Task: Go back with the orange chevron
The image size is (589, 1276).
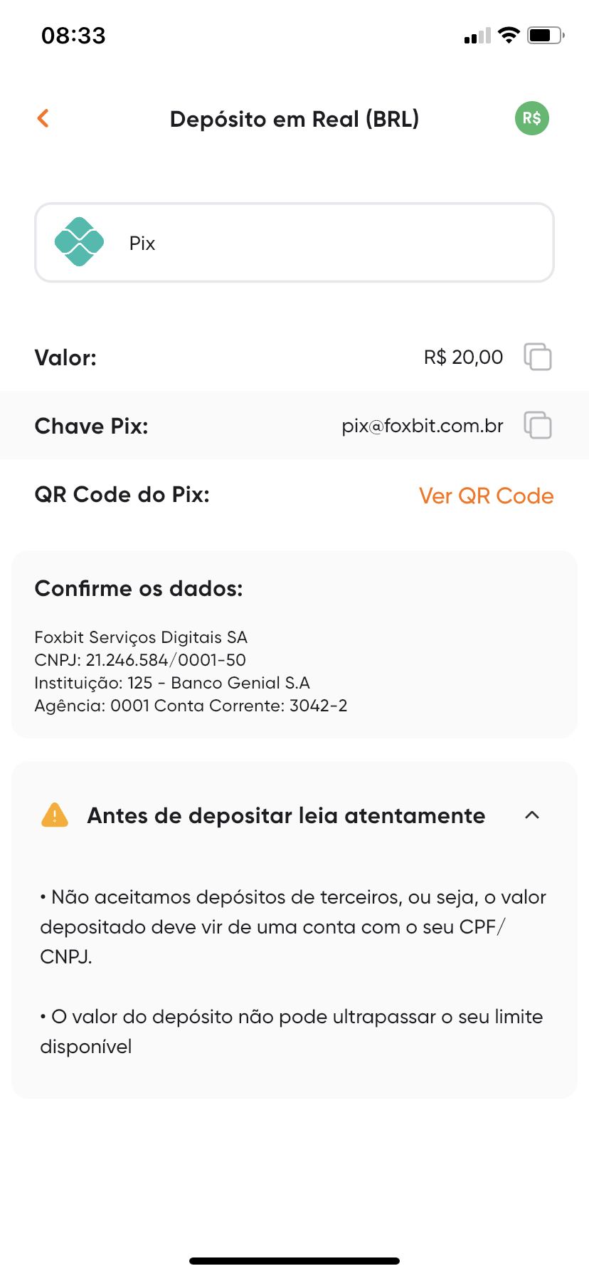Action: pos(43,118)
